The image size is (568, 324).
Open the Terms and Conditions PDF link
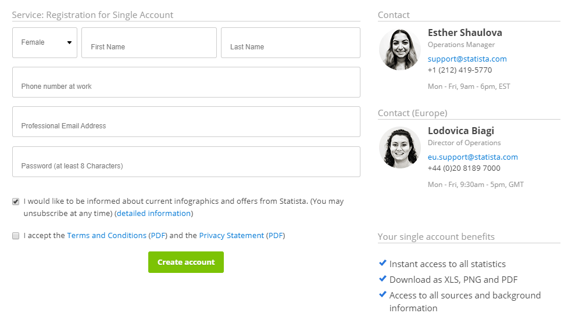158,235
